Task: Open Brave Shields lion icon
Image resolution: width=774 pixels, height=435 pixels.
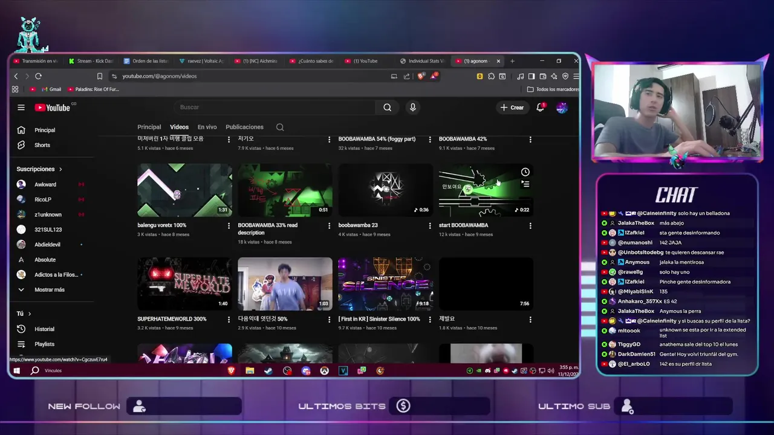Action: [x=421, y=76]
